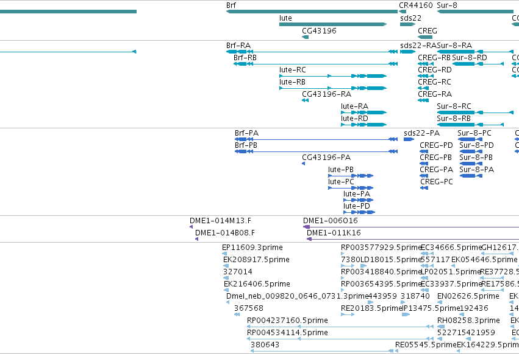Select the 318740 feature label
The width and height of the screenshot is (519, 354).
coord(415,296)
